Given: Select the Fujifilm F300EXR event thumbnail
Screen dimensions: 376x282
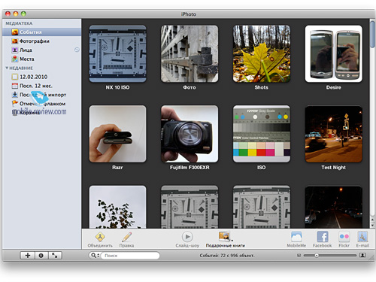Looking at the screenshot, I should (190, 134).
